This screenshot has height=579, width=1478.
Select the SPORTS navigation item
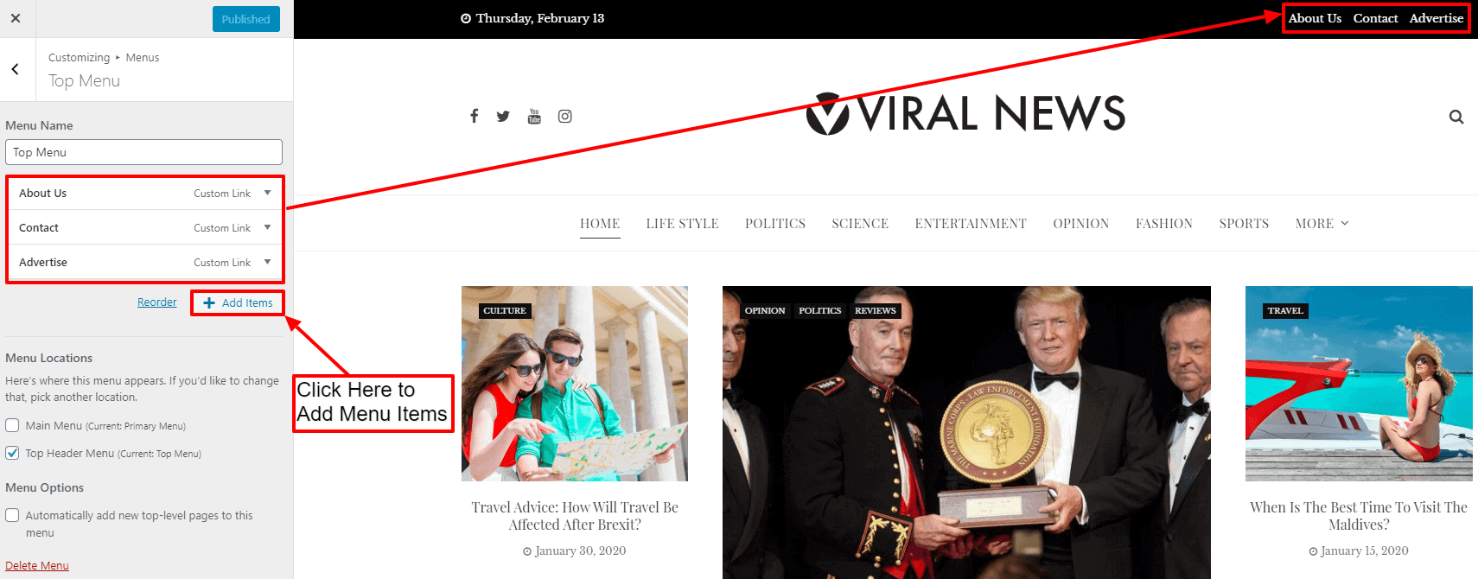tap(1244, 223)
